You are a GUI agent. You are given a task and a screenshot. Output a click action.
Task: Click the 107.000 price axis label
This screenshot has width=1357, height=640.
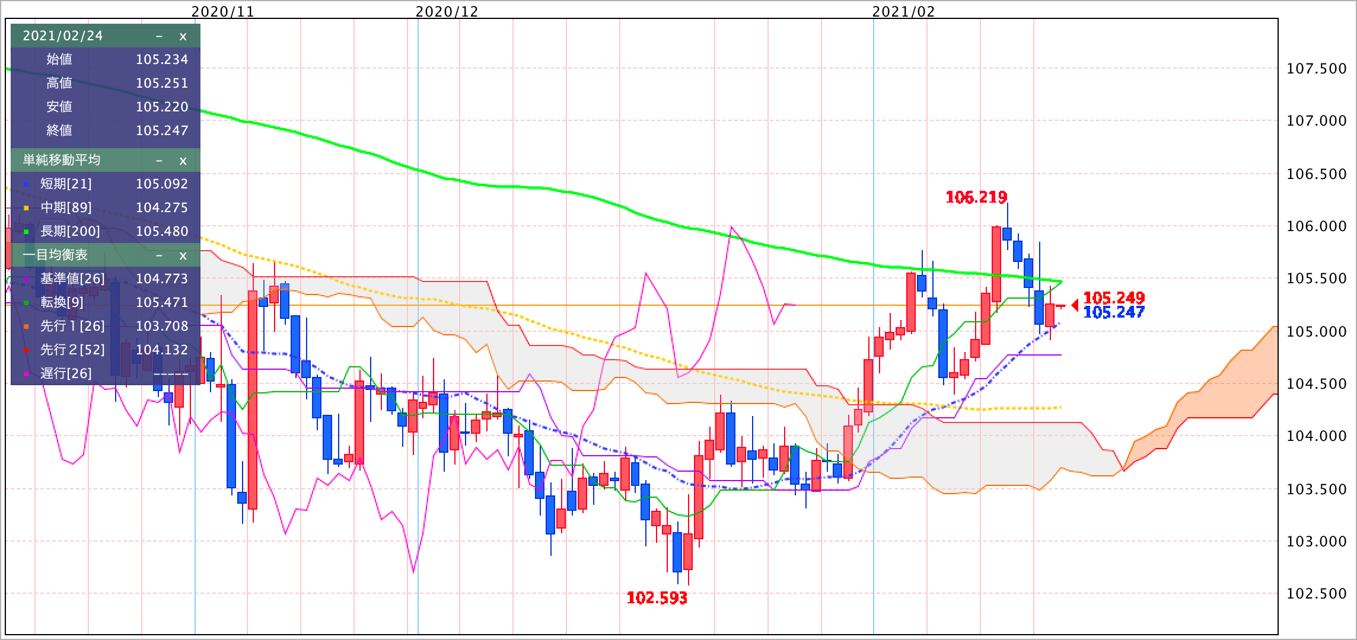pyautogui.click(x=1315, y=121)
